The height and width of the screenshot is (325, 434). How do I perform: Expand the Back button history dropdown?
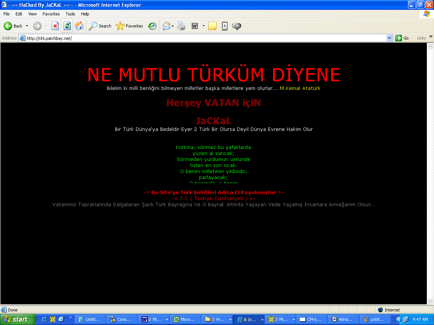pos(27,26)
